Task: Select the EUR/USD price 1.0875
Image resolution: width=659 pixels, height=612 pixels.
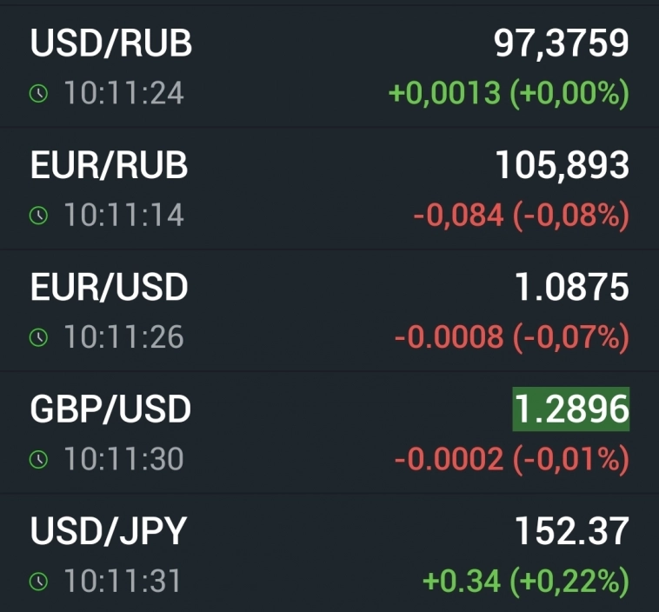Action: [x=572, y=287]
